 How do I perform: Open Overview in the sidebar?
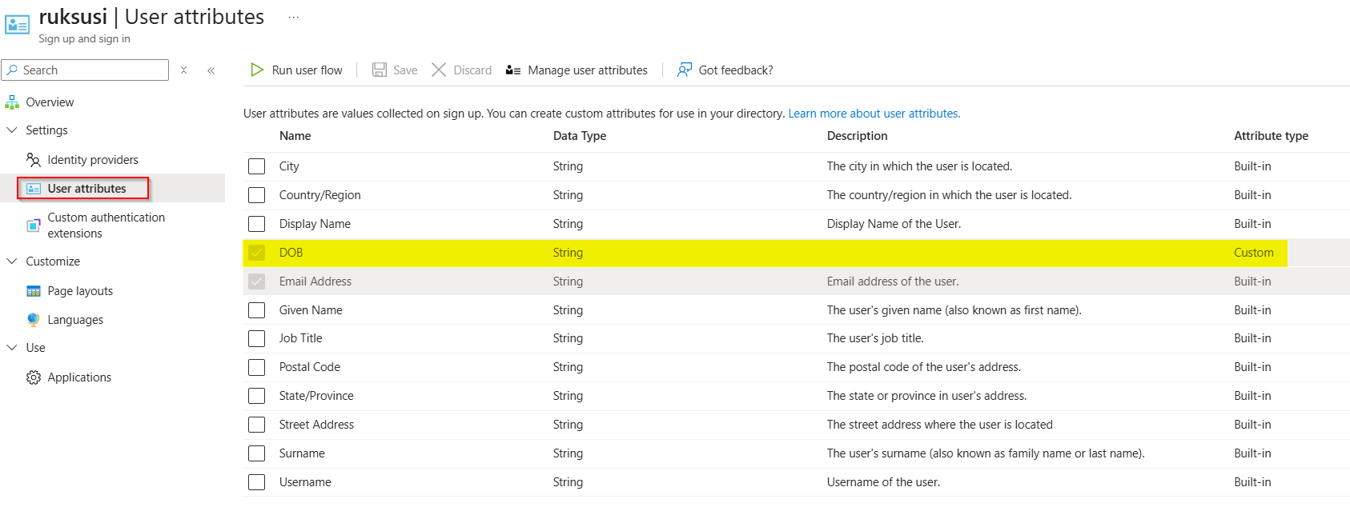(x=50, y=102)
